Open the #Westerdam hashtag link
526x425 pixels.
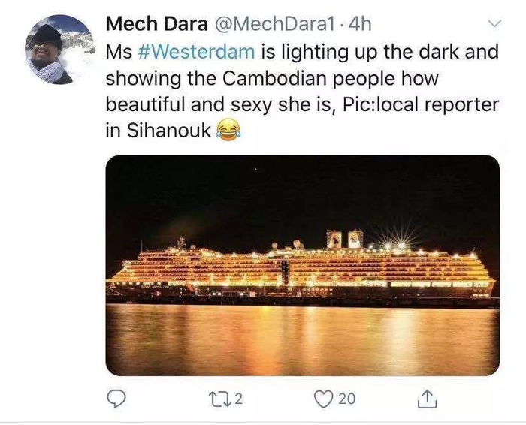[x=198, y=52]
